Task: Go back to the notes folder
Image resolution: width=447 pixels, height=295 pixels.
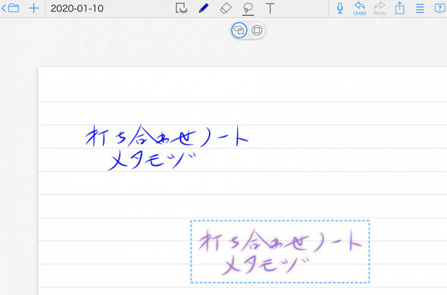Action: (11, 8)
